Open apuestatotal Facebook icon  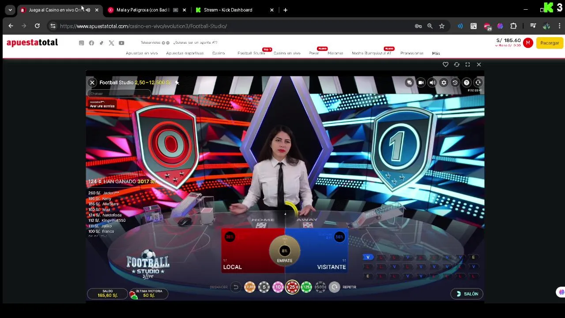[91, 43]
